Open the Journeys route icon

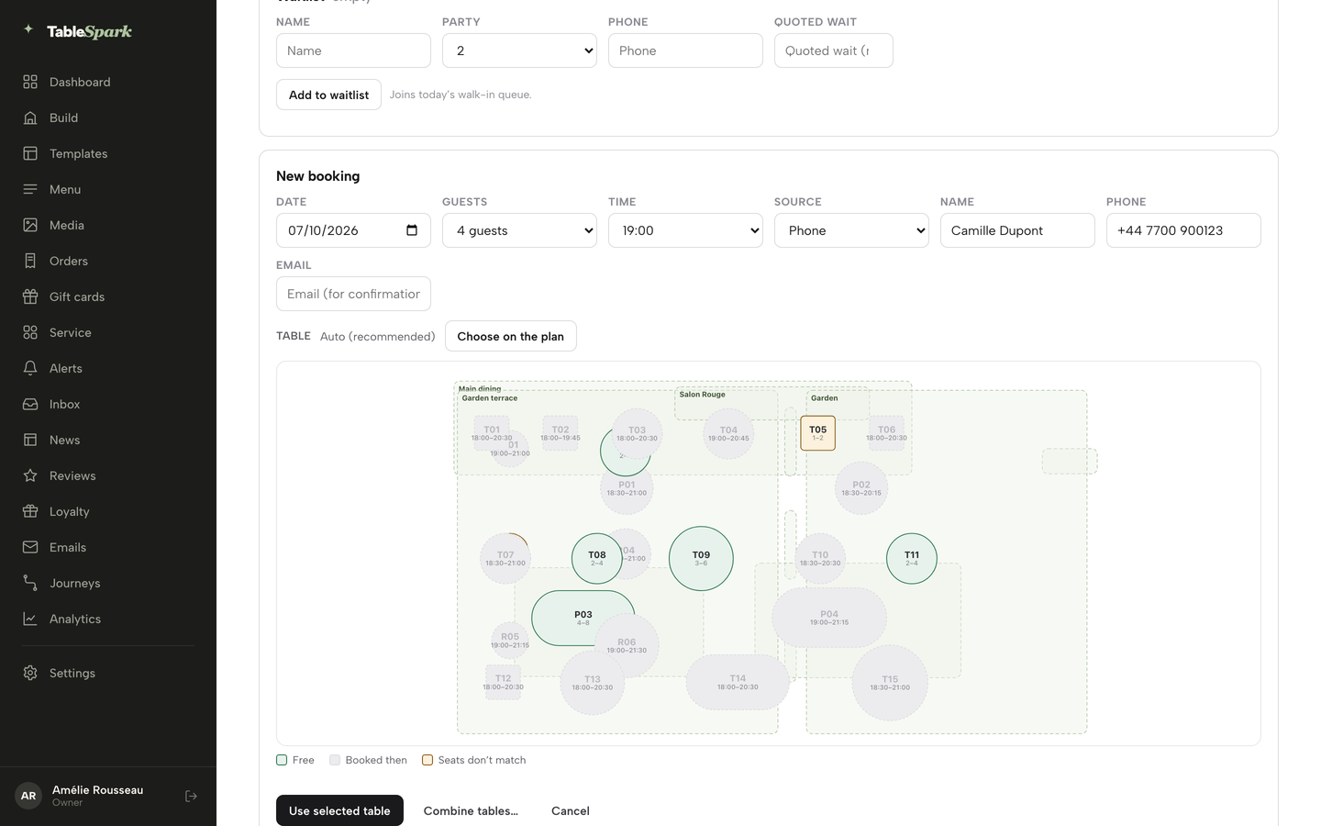(30, 583)
